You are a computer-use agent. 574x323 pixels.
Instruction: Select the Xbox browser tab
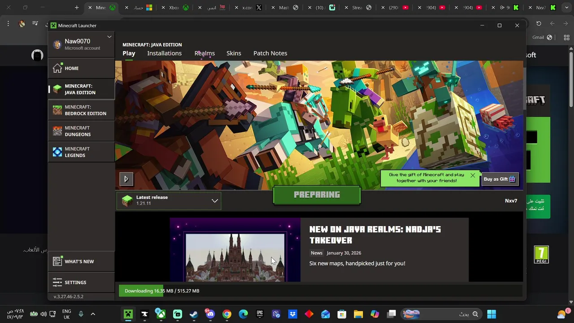coord(175,8)
